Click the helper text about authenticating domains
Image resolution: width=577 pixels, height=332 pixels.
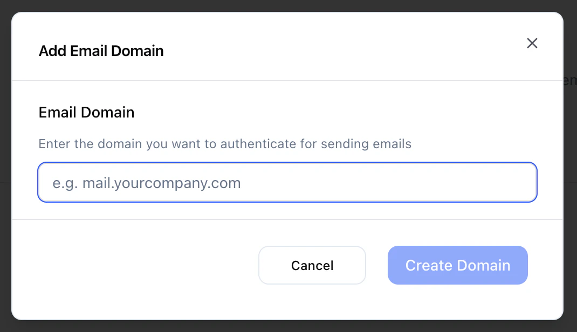[x=225, y=144]
